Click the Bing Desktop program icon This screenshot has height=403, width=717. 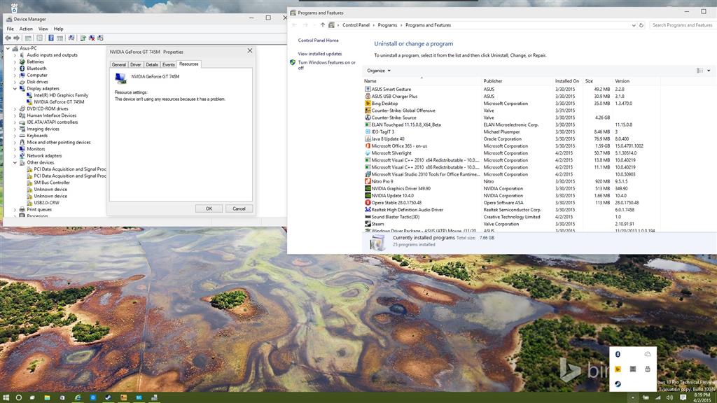tap(368, 104)
